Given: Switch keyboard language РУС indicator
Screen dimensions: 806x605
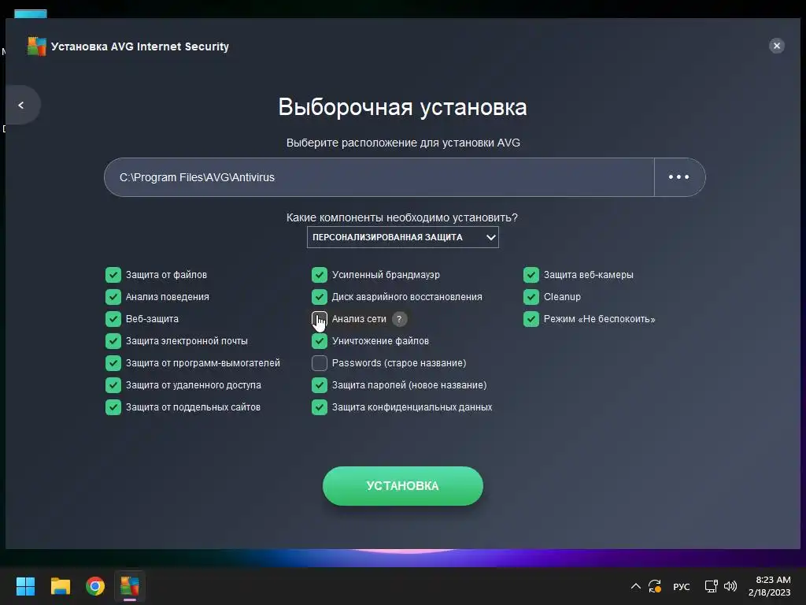Looking at the screenshot, I should [x=682, y=586].
